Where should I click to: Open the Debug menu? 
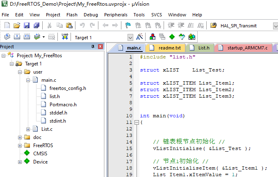coord(91,15)
